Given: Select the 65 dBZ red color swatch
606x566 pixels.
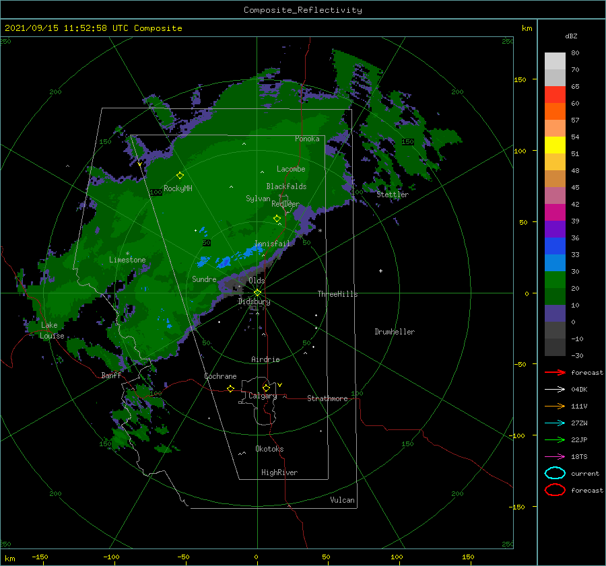Looking at the screenshot, I should (x=555, y=94).
